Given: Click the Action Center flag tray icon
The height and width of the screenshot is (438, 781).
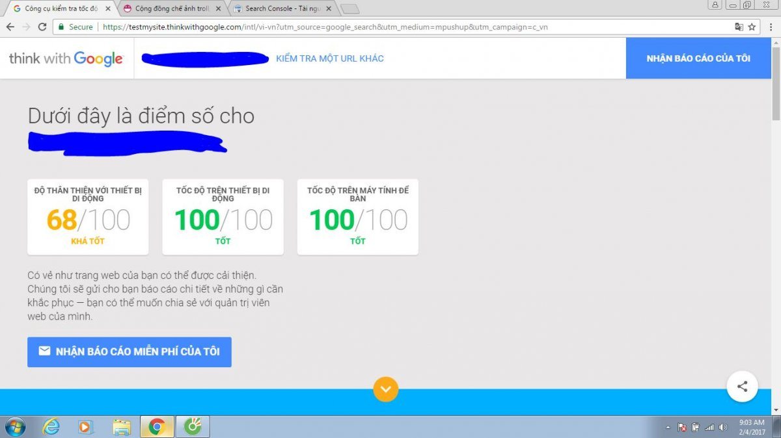Looking at the screenshot, I should (x=682, y=427).
